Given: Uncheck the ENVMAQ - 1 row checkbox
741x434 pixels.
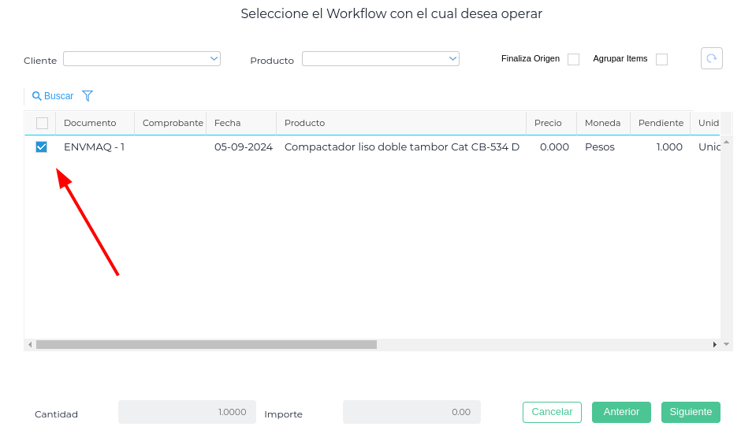Looking at the screenshot, I should pyautogui.click(x=42, y=147).
